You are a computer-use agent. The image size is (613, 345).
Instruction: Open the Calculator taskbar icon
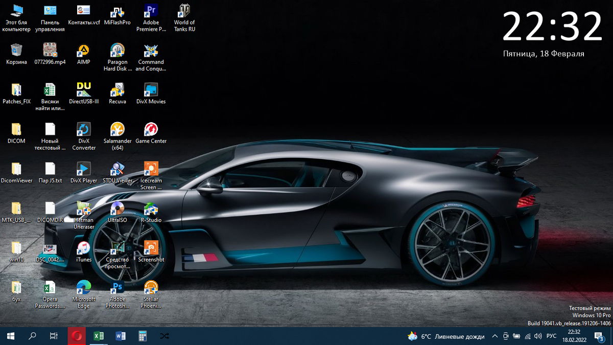point(143,336)
